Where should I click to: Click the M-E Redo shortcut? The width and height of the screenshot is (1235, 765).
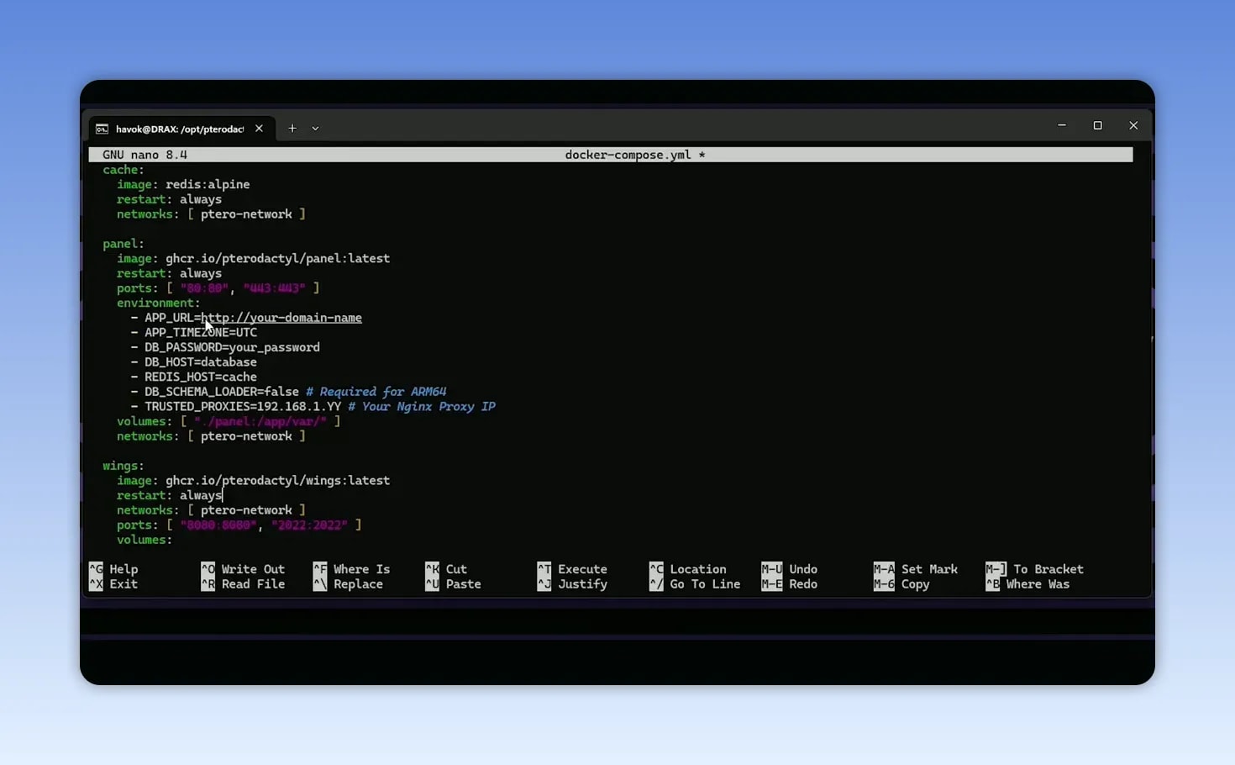pyautogui.click(x=790, y=584)
